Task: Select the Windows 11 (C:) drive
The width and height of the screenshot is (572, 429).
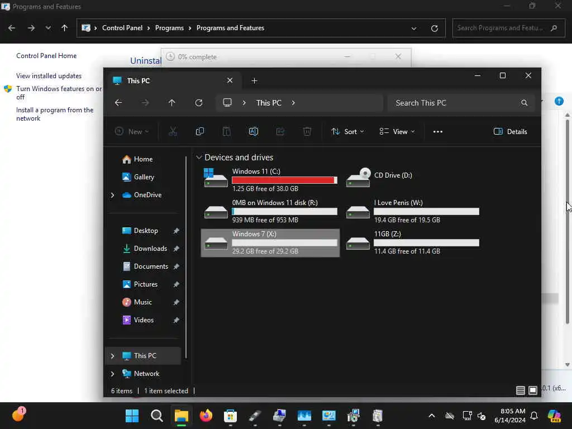Action: click(x=270, y=180)
